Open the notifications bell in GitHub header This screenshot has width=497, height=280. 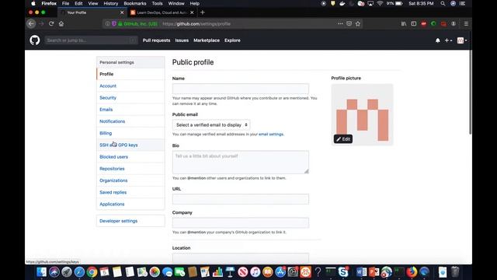click(438, 40)
